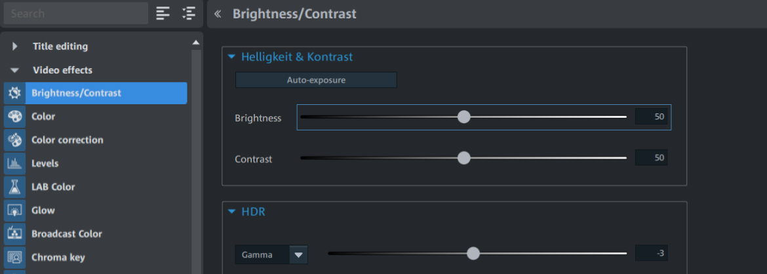Expand the Title editing category
This screenshot has width=767, height=274.
click(x=14, y=47)
